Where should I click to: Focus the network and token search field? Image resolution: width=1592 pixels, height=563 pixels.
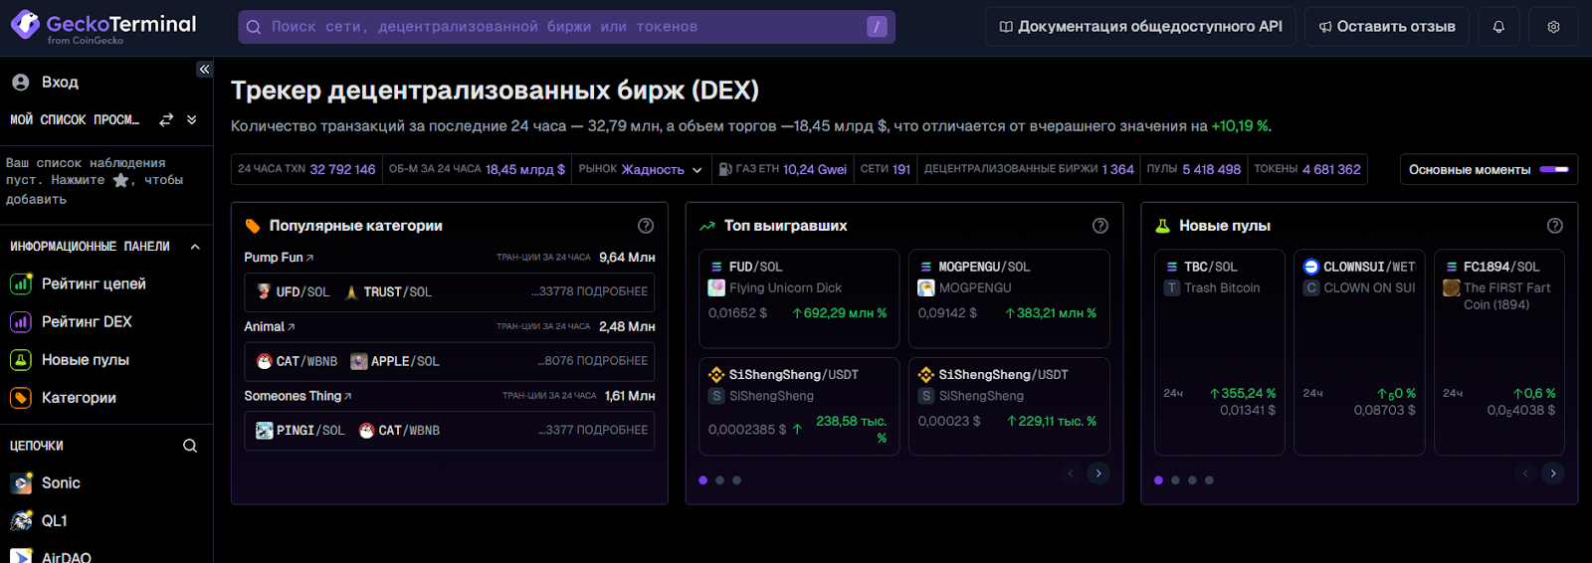pyautogui.click(x=566, y=27)
